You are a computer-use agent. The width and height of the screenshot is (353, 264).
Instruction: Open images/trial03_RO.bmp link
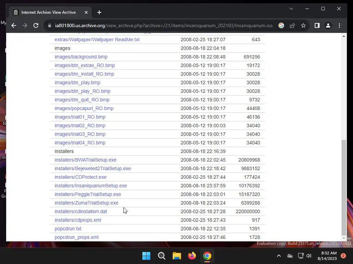[80, 134]
